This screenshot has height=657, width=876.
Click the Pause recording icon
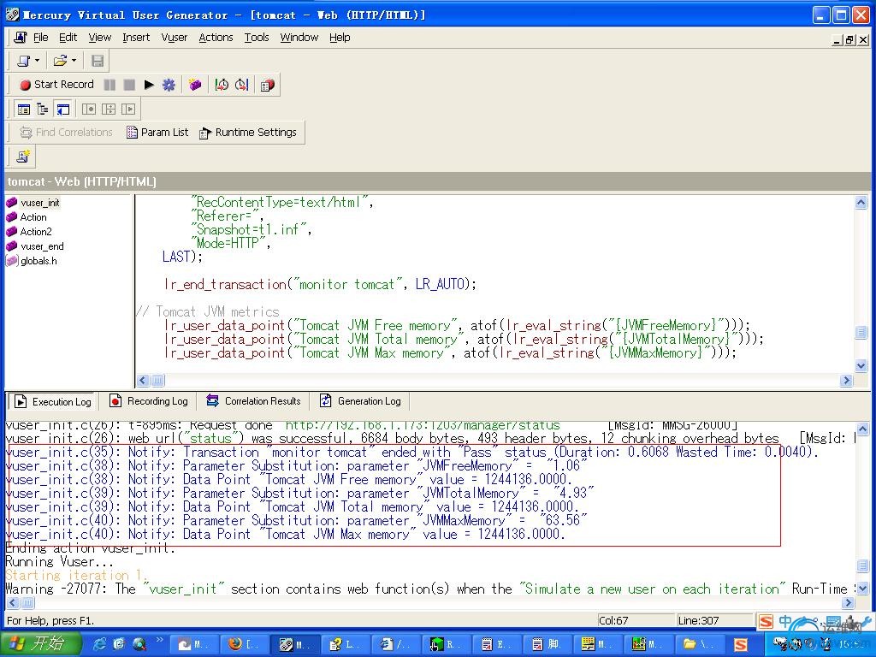[109, 85]
